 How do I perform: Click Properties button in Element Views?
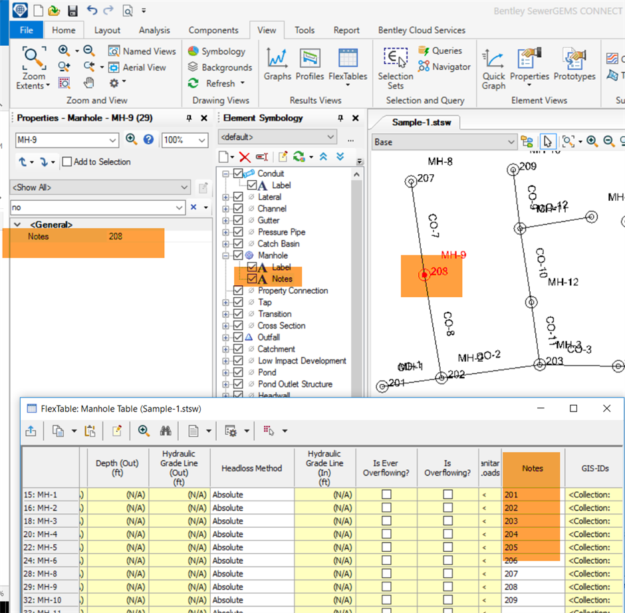tap(529, 67)
